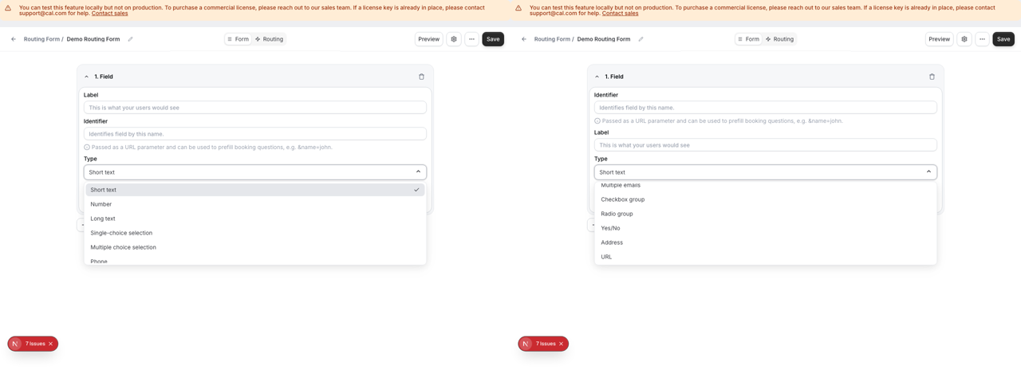Choose the Radio group field type
Viewport: 1021px width, 386px height.
(x=617, y=214)
